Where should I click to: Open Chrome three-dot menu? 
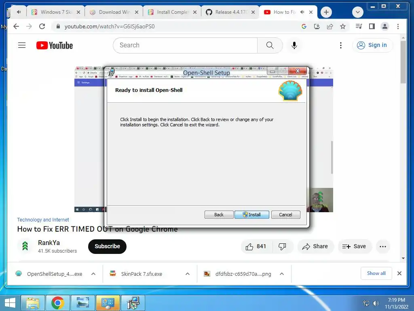click(x=398, y=26)
